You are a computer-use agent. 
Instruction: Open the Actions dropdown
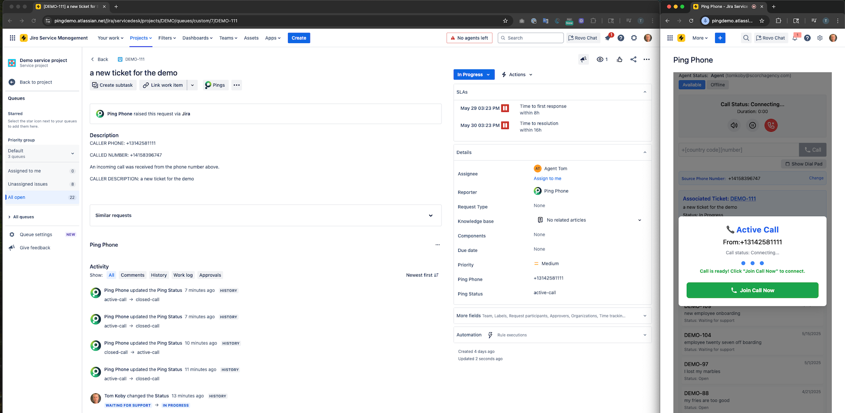click(x=517, y=75)
